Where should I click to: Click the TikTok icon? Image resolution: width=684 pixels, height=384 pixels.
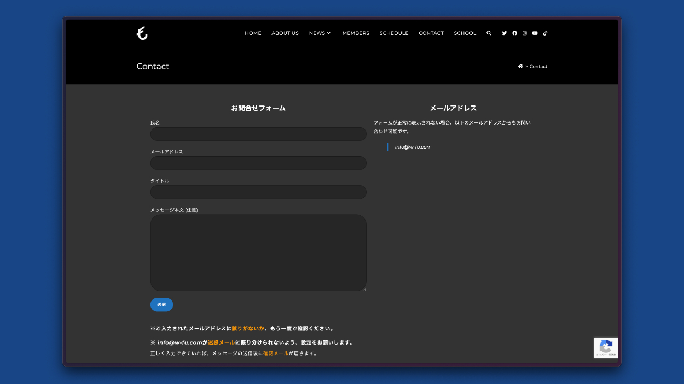pyautogui.click(x=545, y=33)
